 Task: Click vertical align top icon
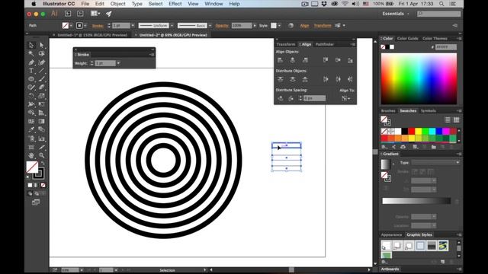point(326,60)
